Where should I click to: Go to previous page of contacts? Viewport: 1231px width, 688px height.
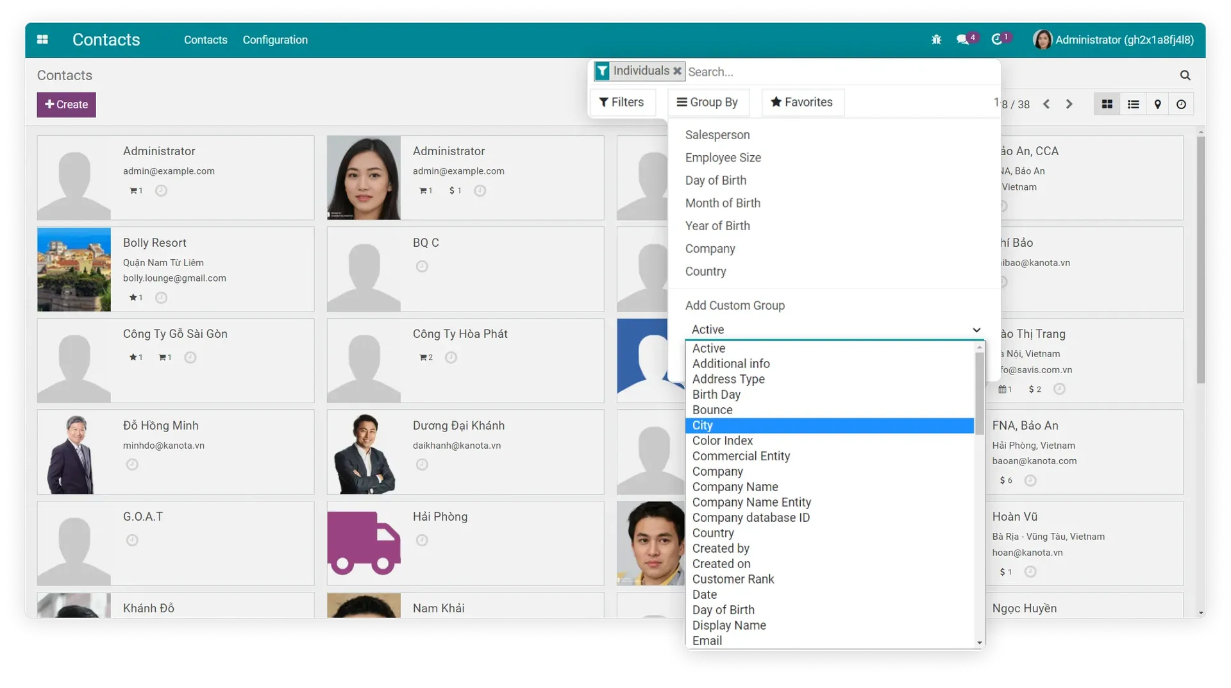tap(1046, 104)
